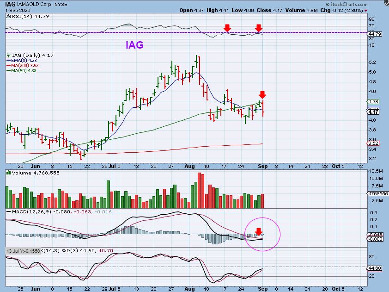The image size is (389, 292).
Task: Click the 4.38 green price axis tag
Action: click(x=373, y=101)
